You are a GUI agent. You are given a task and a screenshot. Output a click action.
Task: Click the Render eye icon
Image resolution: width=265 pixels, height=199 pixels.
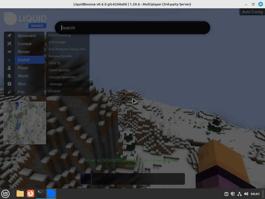[9, 52]
